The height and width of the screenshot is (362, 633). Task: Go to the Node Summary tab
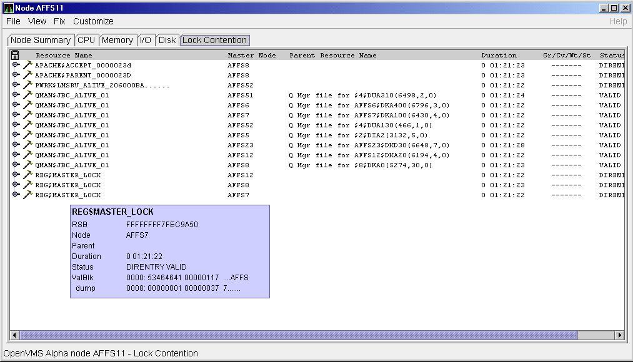click(41, 40)
